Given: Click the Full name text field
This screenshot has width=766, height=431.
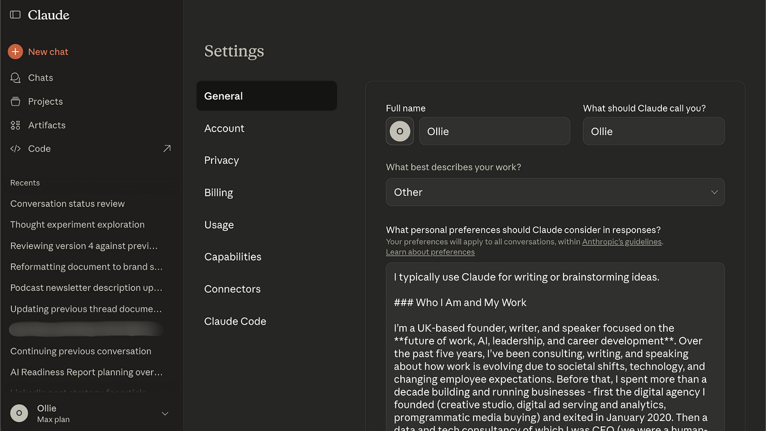Looking at the screenshot, I should pos(495,131).
